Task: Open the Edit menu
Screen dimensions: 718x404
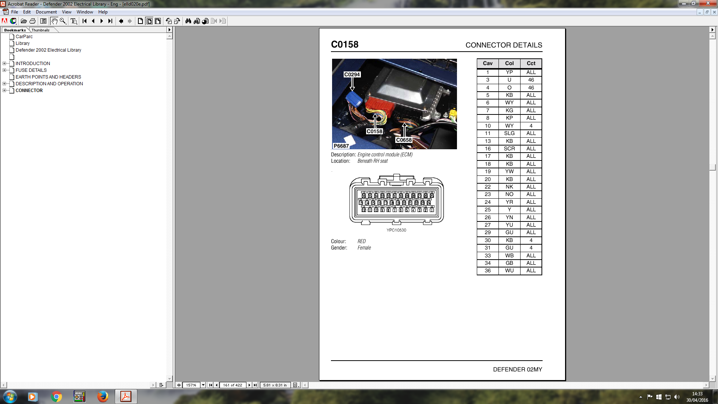Action: [x=27, y=12]
